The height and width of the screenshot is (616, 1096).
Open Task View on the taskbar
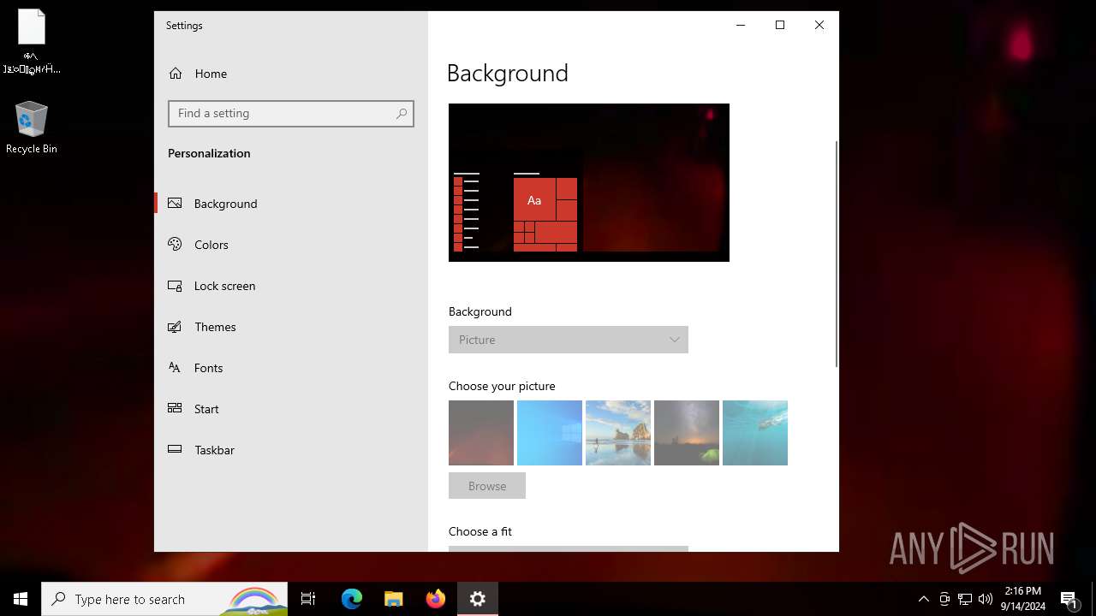pos(308,599)
